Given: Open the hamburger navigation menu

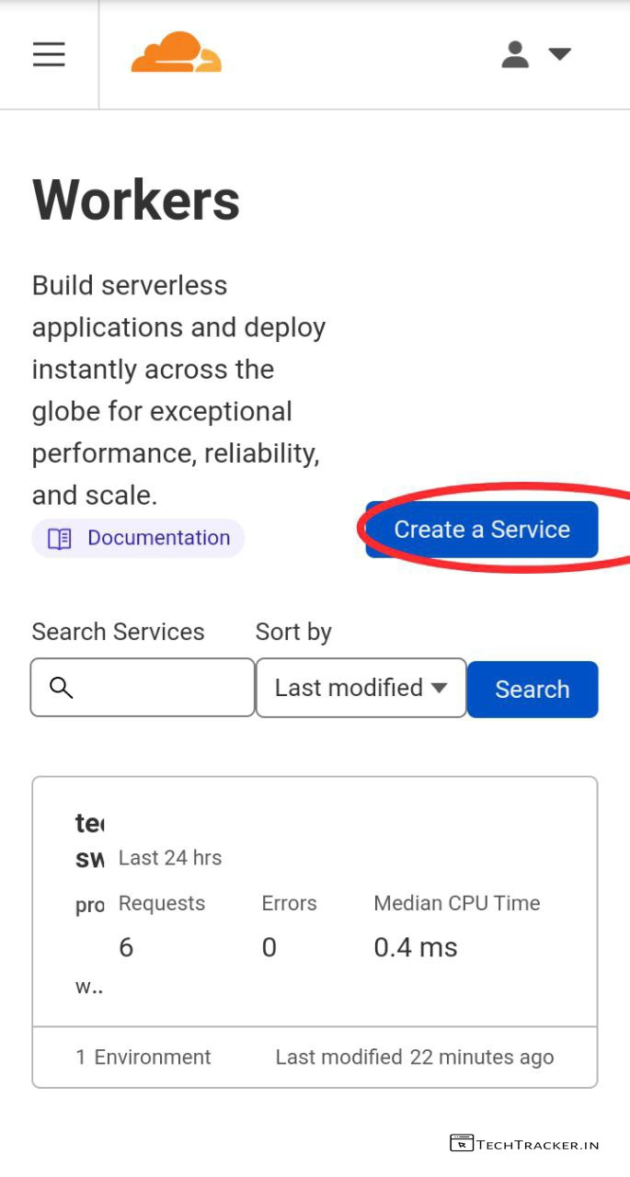Looking at the screenshot, I should 49,54.
